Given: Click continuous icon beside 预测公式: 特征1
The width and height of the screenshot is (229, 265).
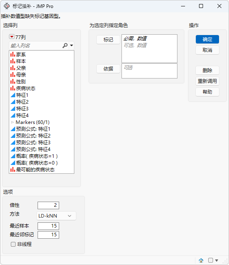Looking at the screenshot, I should (13, 129).
